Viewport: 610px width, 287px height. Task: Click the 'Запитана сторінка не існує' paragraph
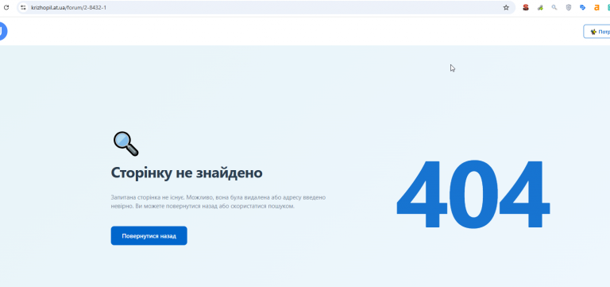(x=218, y=202)
